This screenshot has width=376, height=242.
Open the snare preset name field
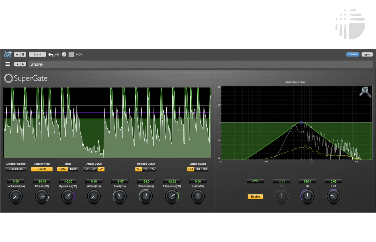pyautogui.click(x=201, y=64)
